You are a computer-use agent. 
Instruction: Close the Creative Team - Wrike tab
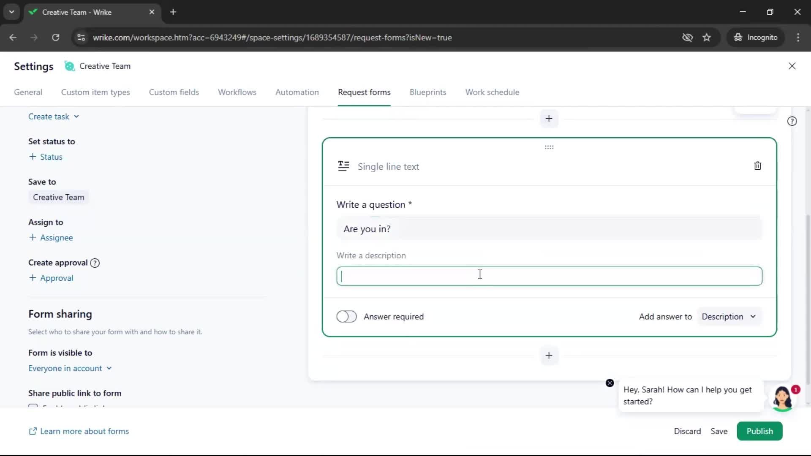152,12
